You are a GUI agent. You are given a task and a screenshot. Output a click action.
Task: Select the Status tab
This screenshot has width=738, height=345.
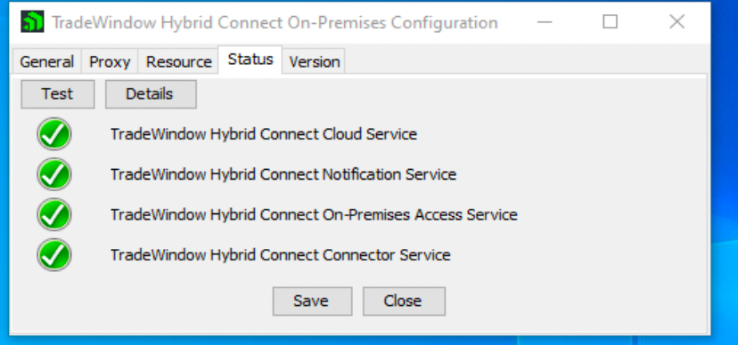click(250, 60)
